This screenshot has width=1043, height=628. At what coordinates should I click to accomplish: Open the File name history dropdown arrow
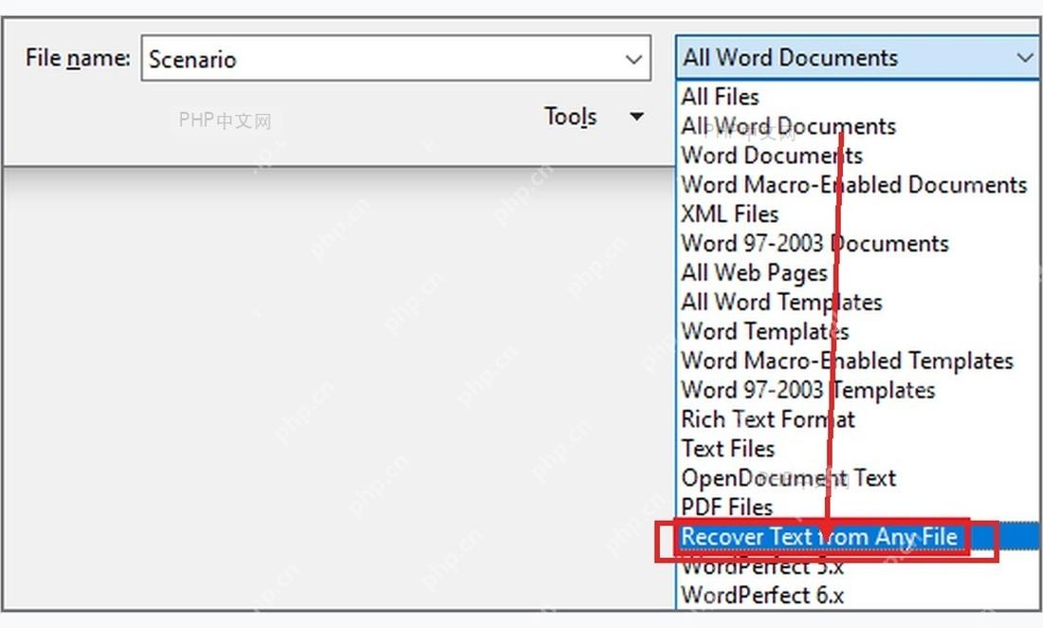click(634, 59)
